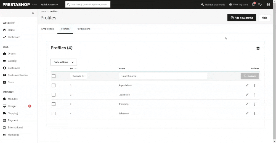Image resolution: width=276 pixels, height=143 pixels.
Task: Click the Maintenance mode wrench icon
Action: [x=202, y=4]
